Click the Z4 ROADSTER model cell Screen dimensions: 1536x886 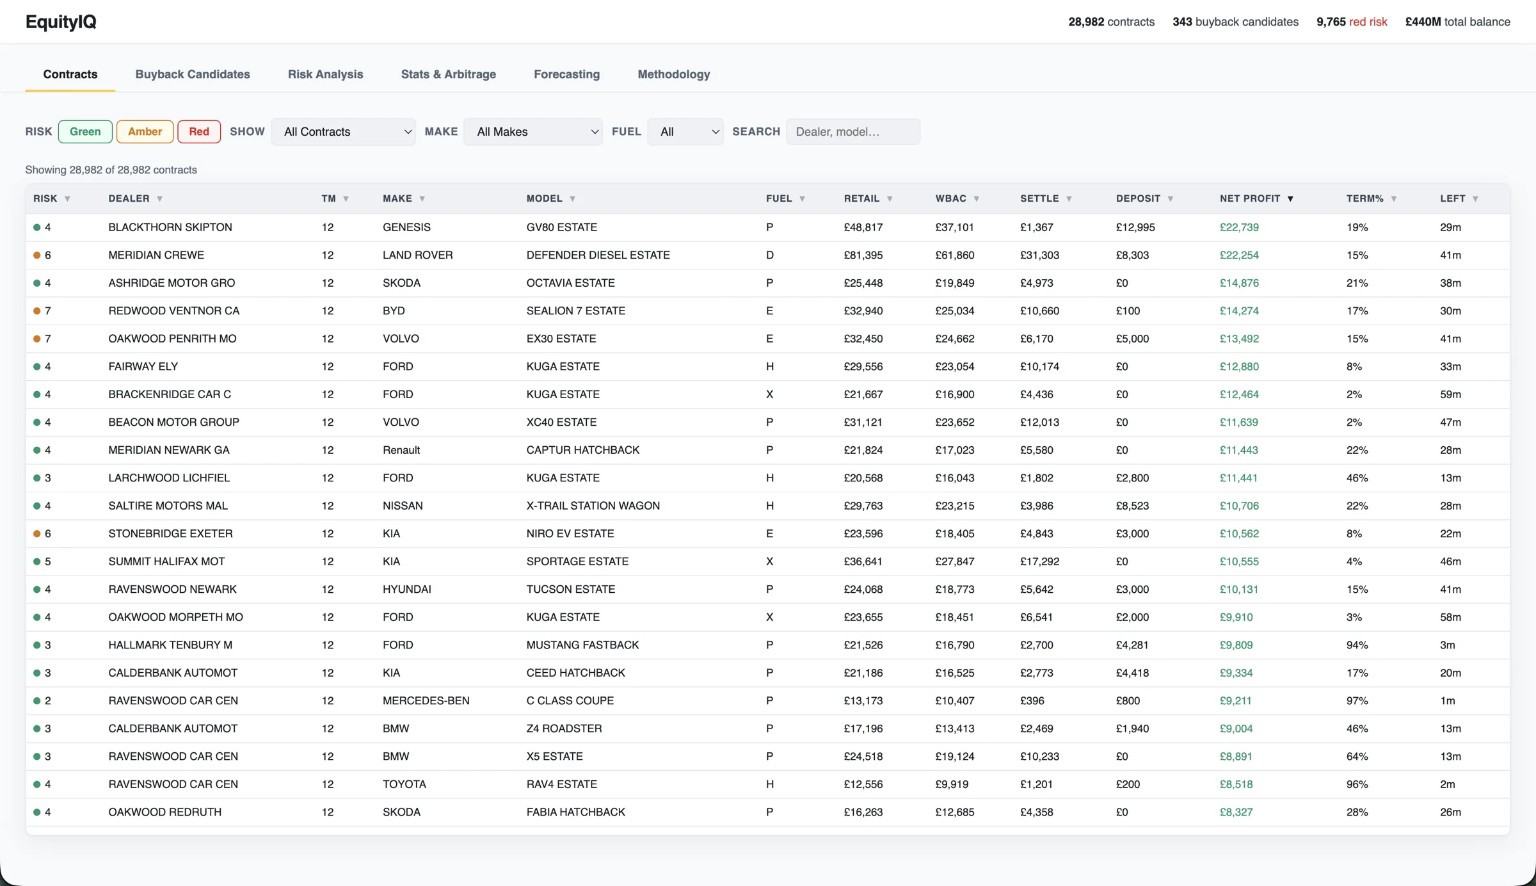tap(564, 729)
